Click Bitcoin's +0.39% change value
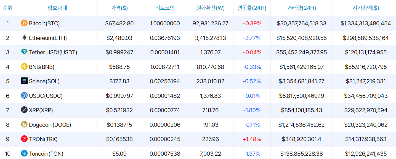Image resolution: width=396 pixels, height=159 pixels. tap(252, 23)
